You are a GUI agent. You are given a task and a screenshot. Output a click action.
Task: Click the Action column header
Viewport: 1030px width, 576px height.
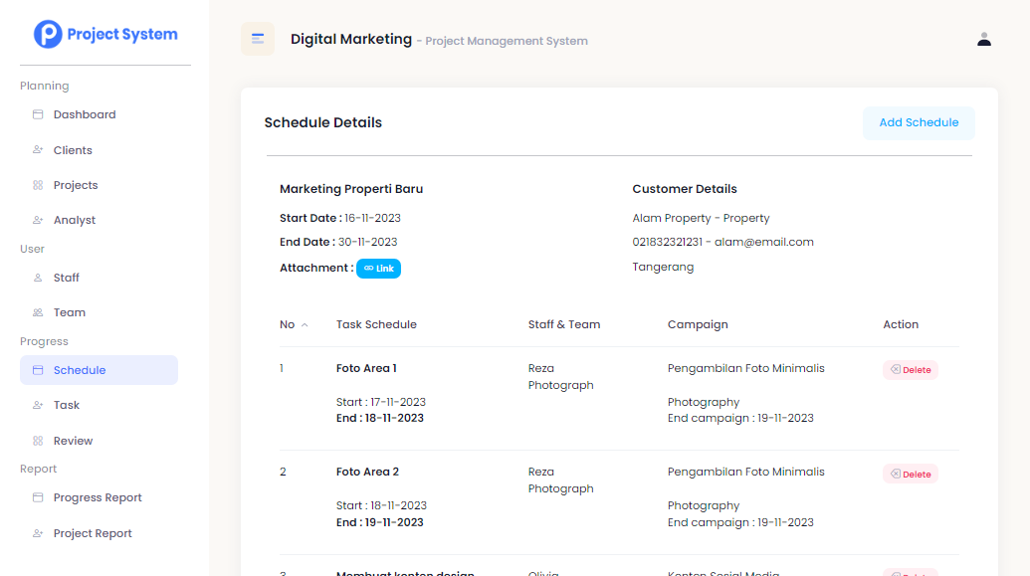pos(901,324)
